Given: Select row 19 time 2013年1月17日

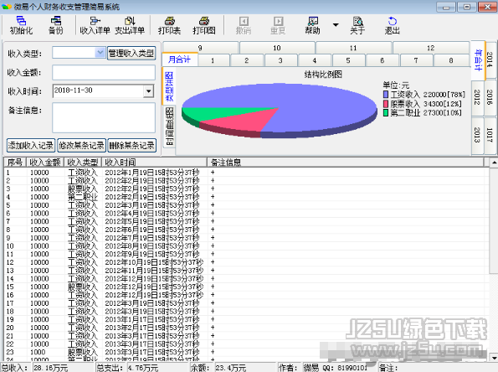Looking at the screenshot, I should (152, 319).
